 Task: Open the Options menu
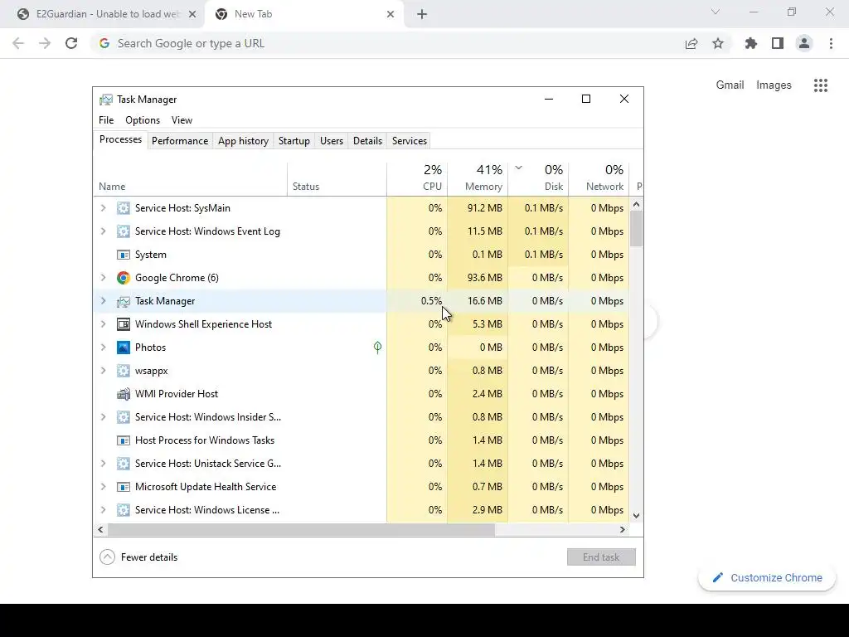pos(143,120)
